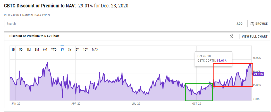Show the 5Y chart range
The width and height of the screenshot is (271, 112).
click(x=77, y=50)
